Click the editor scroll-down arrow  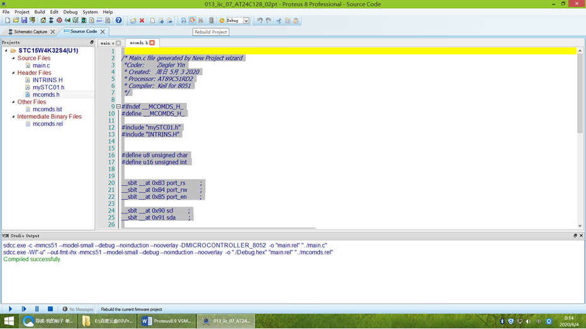pyautogui.click(x=580, y=225)
